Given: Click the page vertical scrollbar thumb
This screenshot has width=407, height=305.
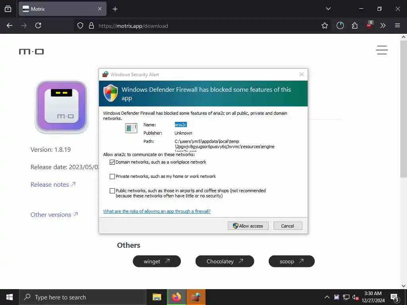Looking at the screenshot, I should coord(403,109).
